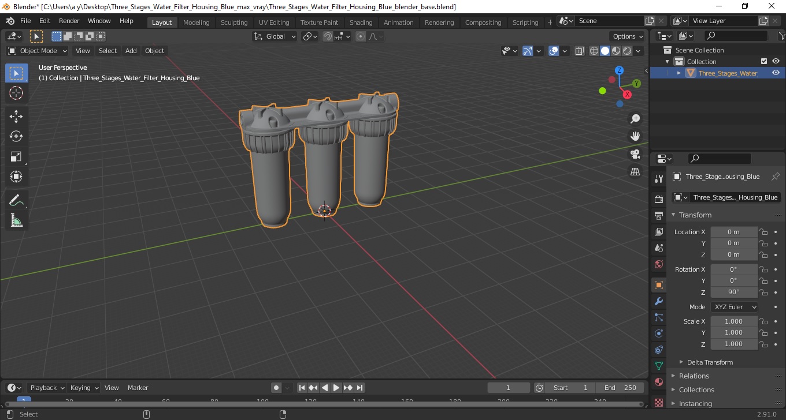
Task: Switch to Rendered viewport shading
Action: tap(627, 51)
